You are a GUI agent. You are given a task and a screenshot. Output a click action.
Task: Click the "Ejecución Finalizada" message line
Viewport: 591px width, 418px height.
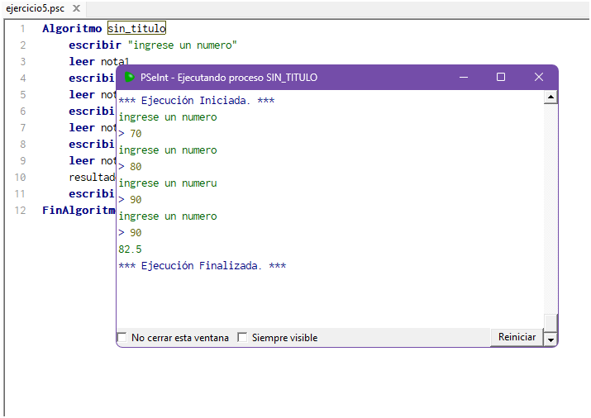(x=203, y=265)
